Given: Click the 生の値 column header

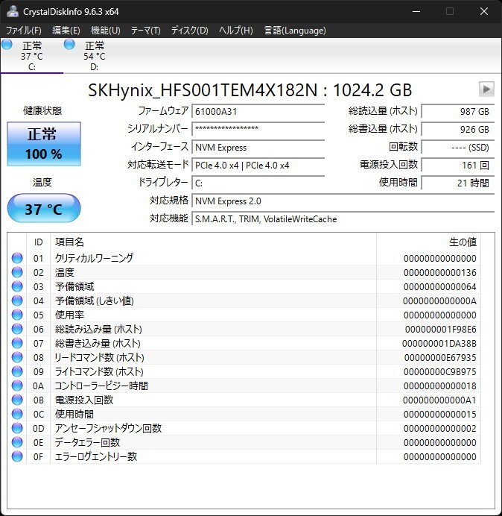Looking at the screenshot, I should pyautogui.click(x=429, y=242).
